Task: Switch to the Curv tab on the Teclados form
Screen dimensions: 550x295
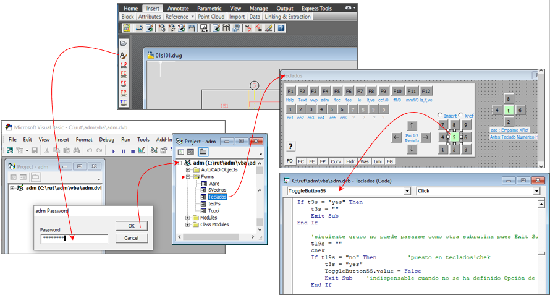Action: click(336, 161)
